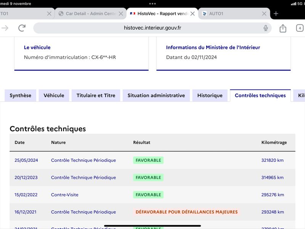The image size is (305, 229).
Task: Click the Datant du 02/11/2024 text
Action: click(x=191, y=57)
